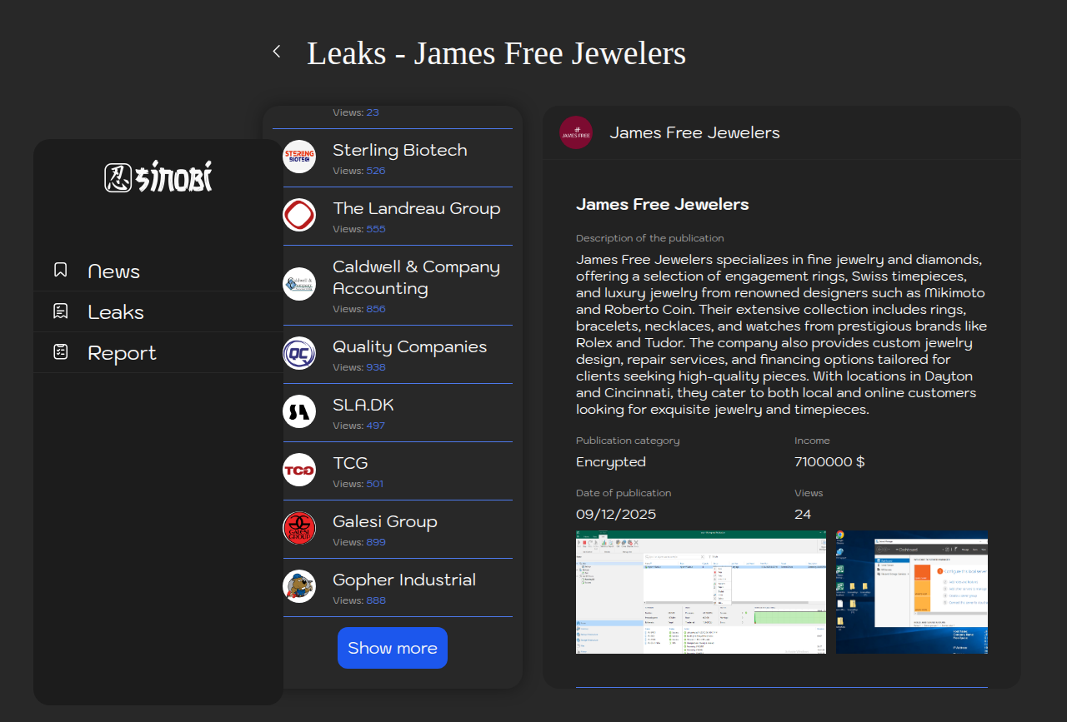
Task: Click the Sterling Biotech logo icon
Action: tap(299, 157)
